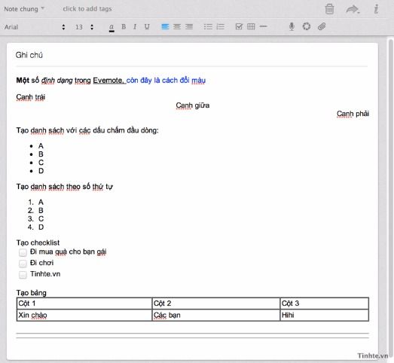This screenshot has width=394, height=363.
Task: Take a snapshot with the camera icon
Action: coord(307,26)
